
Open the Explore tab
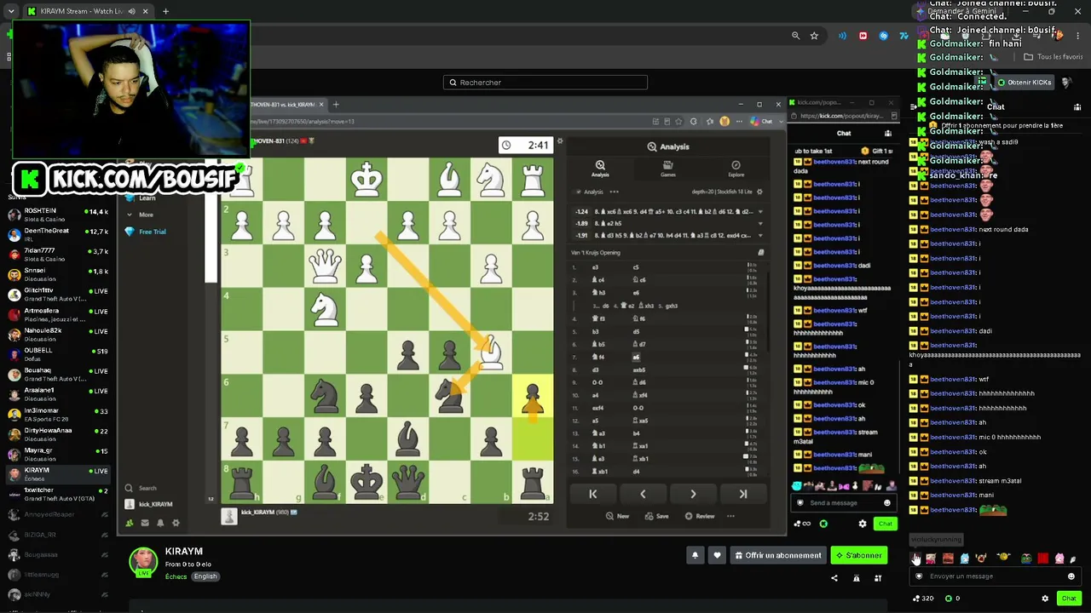(x=736, y=169)
